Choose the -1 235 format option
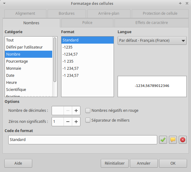Image resolution: width=191 pixels, height=172 pixels. coord(68,61)
